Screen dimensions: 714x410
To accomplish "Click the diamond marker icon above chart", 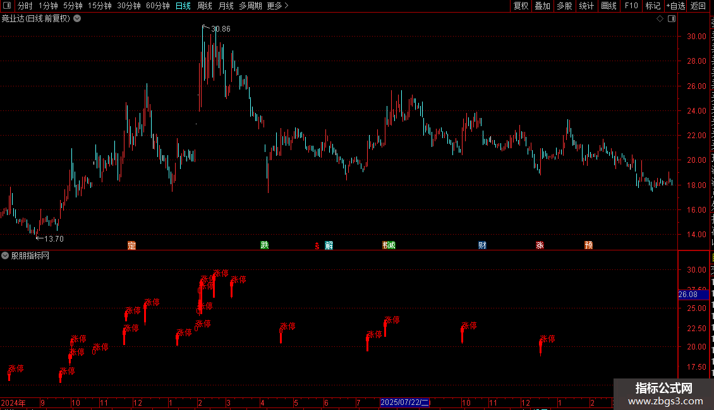I will (x=660, y=19).
